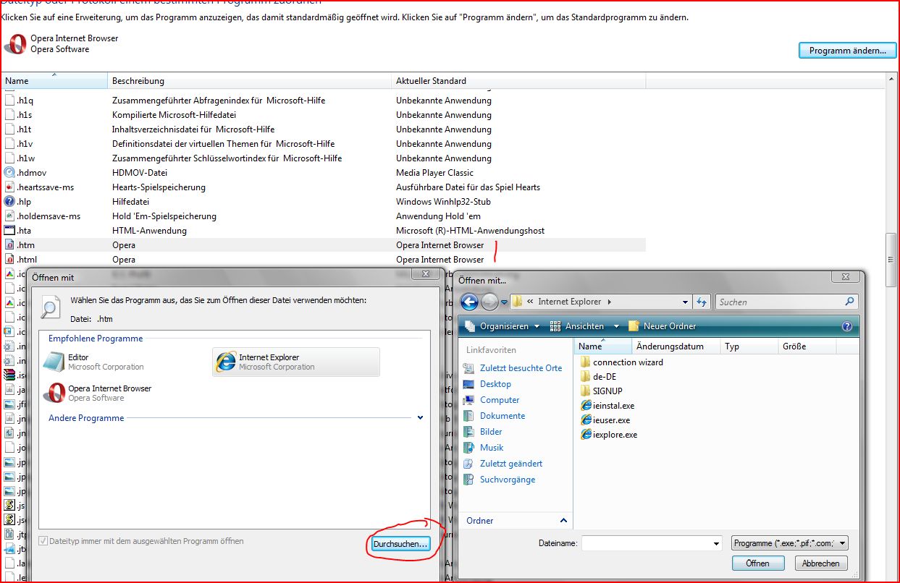
Task: Sort list by Beschreibung column header
Action: (250, 81)
